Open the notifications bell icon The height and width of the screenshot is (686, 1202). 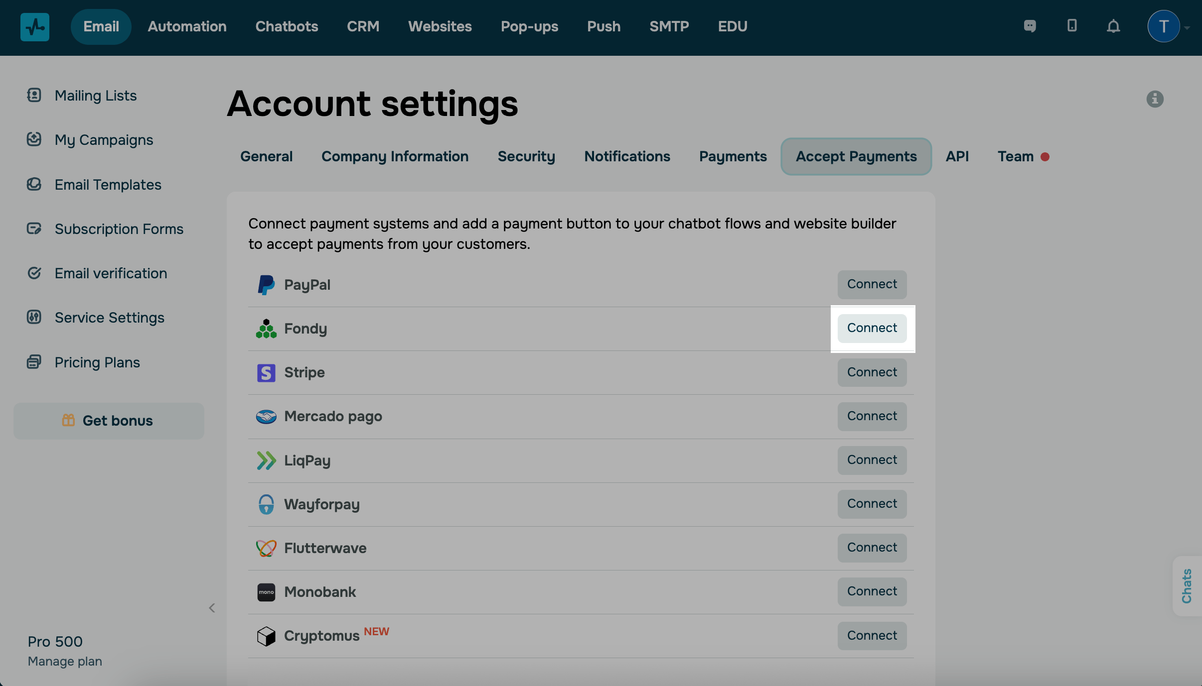point(1113,26)
